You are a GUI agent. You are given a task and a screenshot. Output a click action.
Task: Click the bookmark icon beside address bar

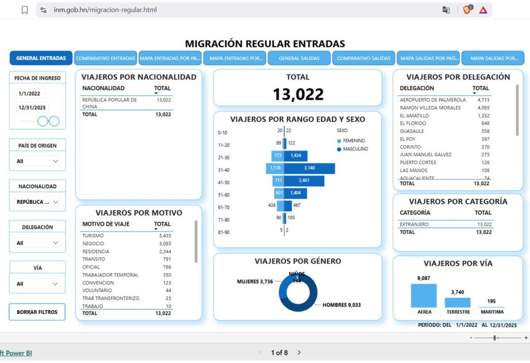click(25, 10)
